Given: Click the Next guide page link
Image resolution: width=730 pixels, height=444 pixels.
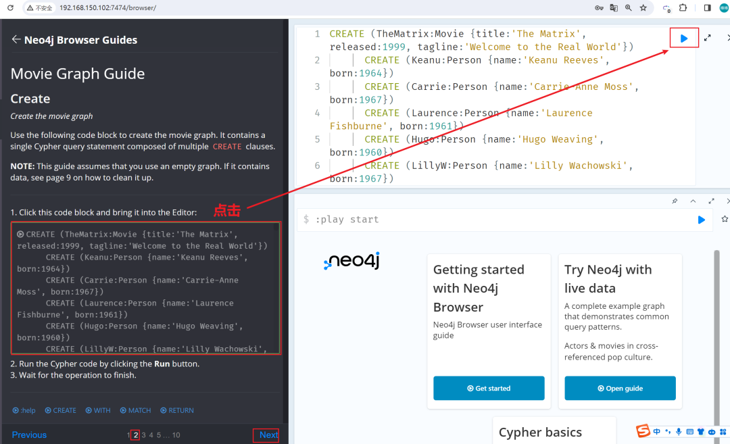Looking at the screenshot, I should (268, 435).
